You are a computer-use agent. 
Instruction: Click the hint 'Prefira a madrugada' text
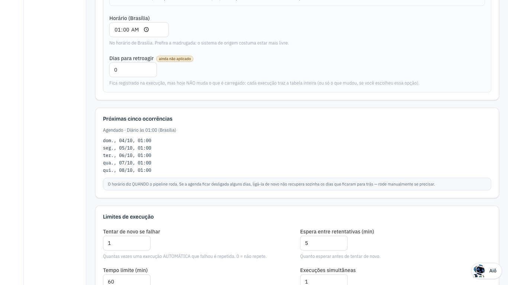click(199, 43)
